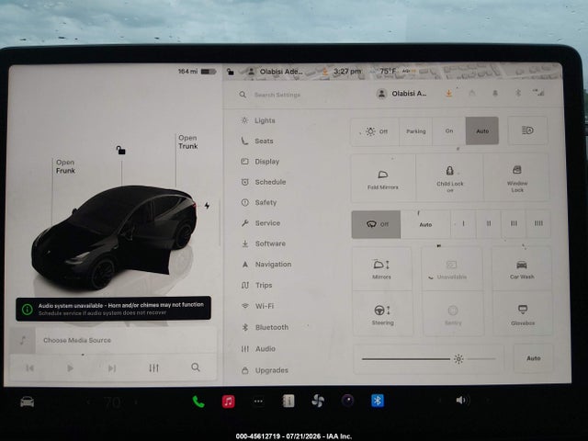The height and width of the screenshot is (441, 588).
Task: Tap the Fold Mirrors button
Action: (383, 178)
